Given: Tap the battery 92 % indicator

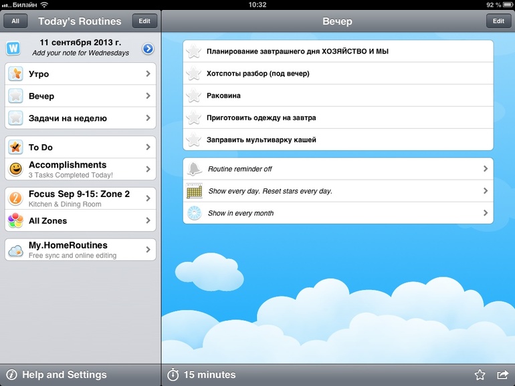Looking at the screenshot, I should tap(499, 5).
